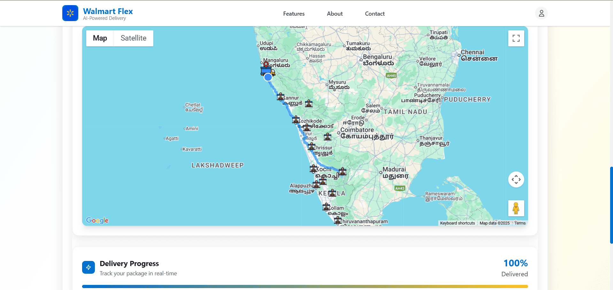Toggle fullscreen mode on the map

click(x=516, y=38)
